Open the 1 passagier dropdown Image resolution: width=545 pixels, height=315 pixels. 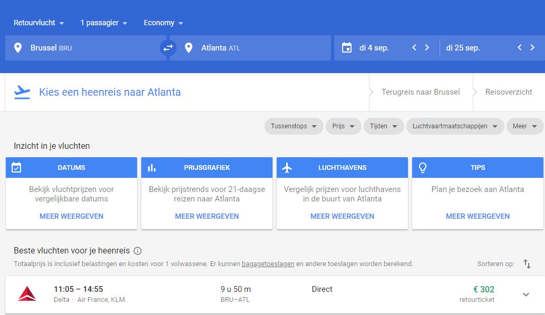click(104, 23)
